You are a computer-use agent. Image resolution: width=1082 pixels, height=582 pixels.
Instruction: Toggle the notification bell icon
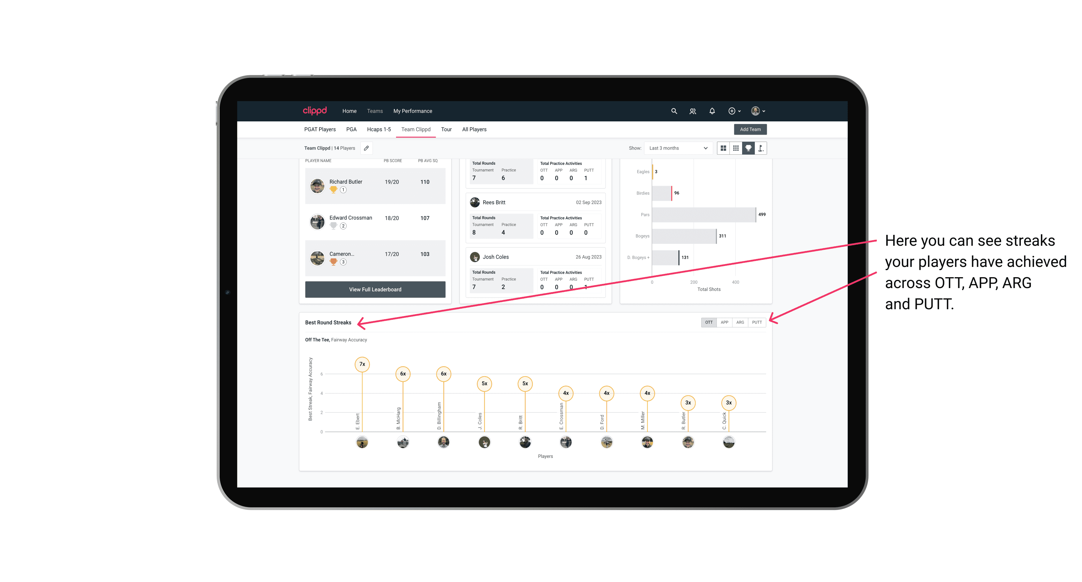point(712,111)
